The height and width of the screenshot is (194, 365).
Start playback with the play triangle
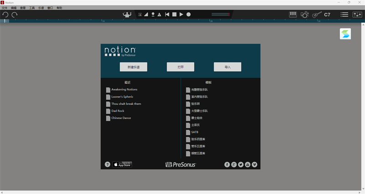pyautogui.click(x=181, y=15)
